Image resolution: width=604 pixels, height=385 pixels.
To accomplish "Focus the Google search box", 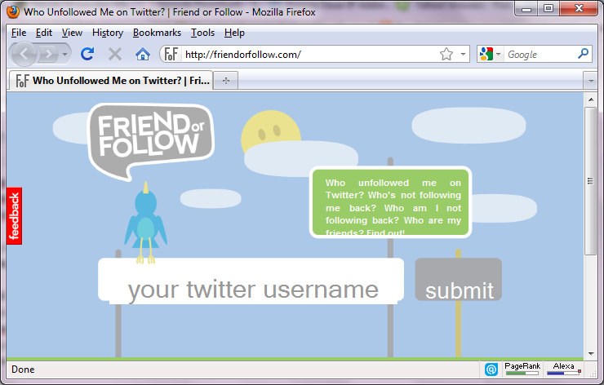I will click(x=540, y=55).
